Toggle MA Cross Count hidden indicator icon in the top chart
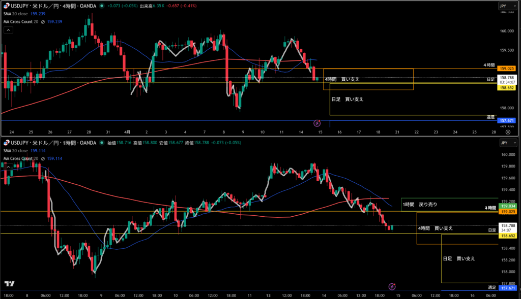 (43, 22)
